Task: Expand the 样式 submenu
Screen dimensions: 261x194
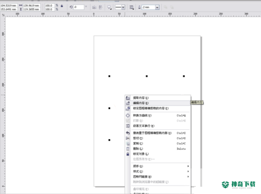Action: pyautogui.click(x=158, y=172)
